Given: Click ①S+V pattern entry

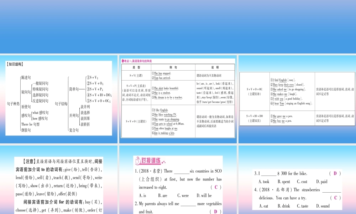Looking at the screenshot, I should 92,77.
